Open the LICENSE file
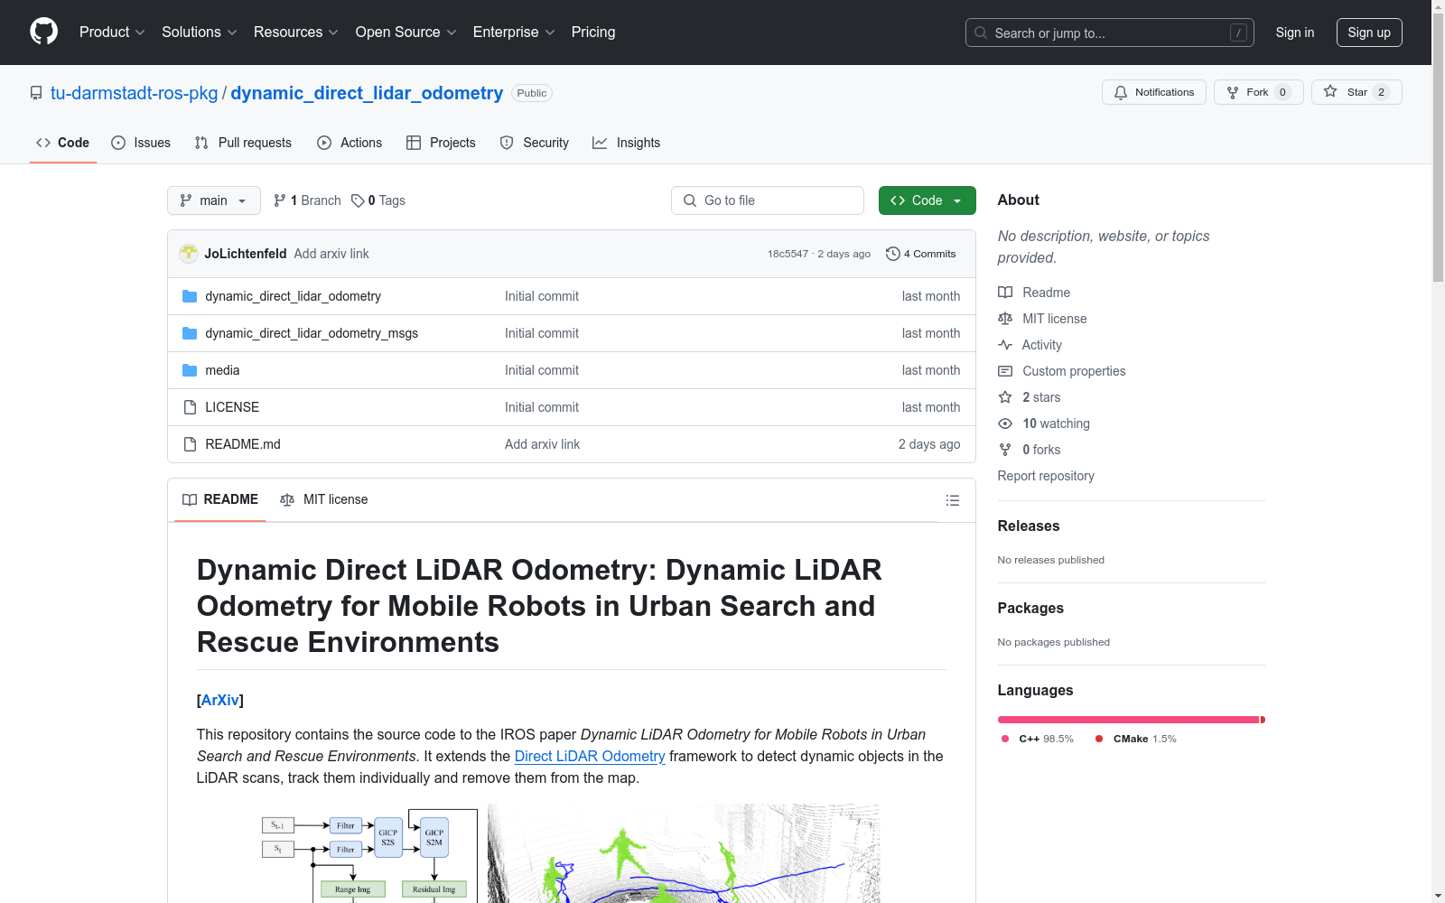 pos(232,407)
